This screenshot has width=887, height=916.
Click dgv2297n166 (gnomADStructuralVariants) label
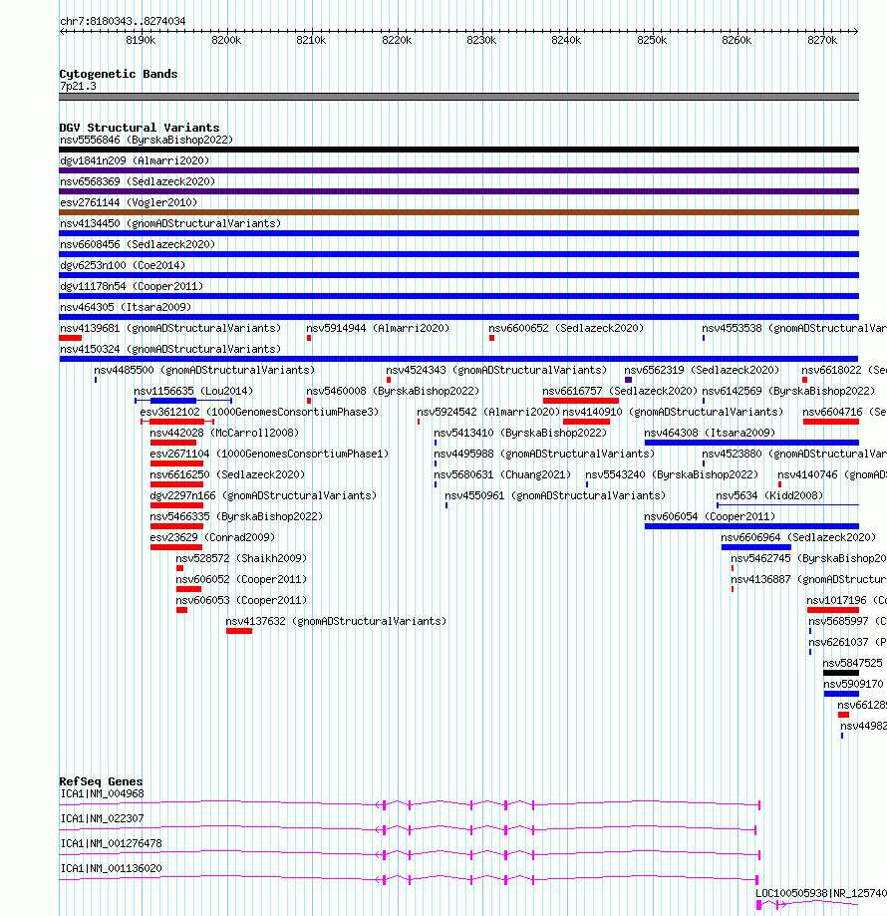click(263, 497)
